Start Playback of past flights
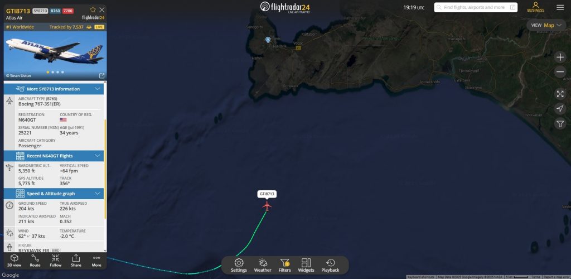This screenshot has height=279, width=571. (330, 266)
